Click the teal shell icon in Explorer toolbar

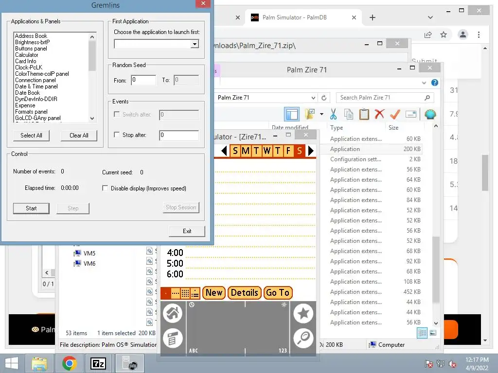click(430, 114)
